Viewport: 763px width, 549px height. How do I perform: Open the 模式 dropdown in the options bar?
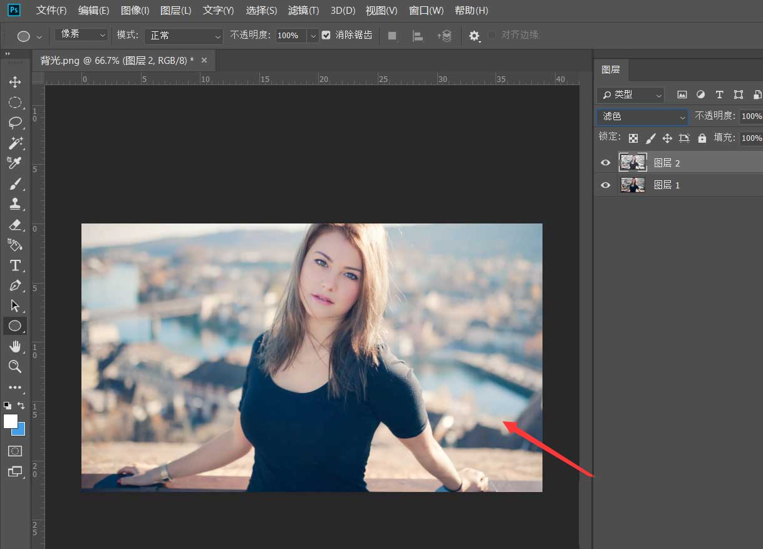183,35
